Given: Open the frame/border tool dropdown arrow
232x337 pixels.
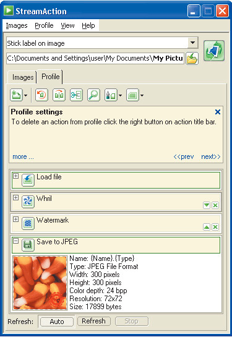Looking at the screenshot, I should (142, 95).
